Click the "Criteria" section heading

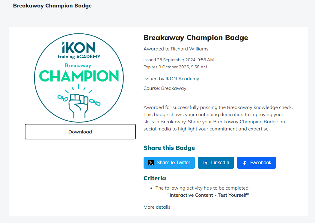tap(155, 178)
